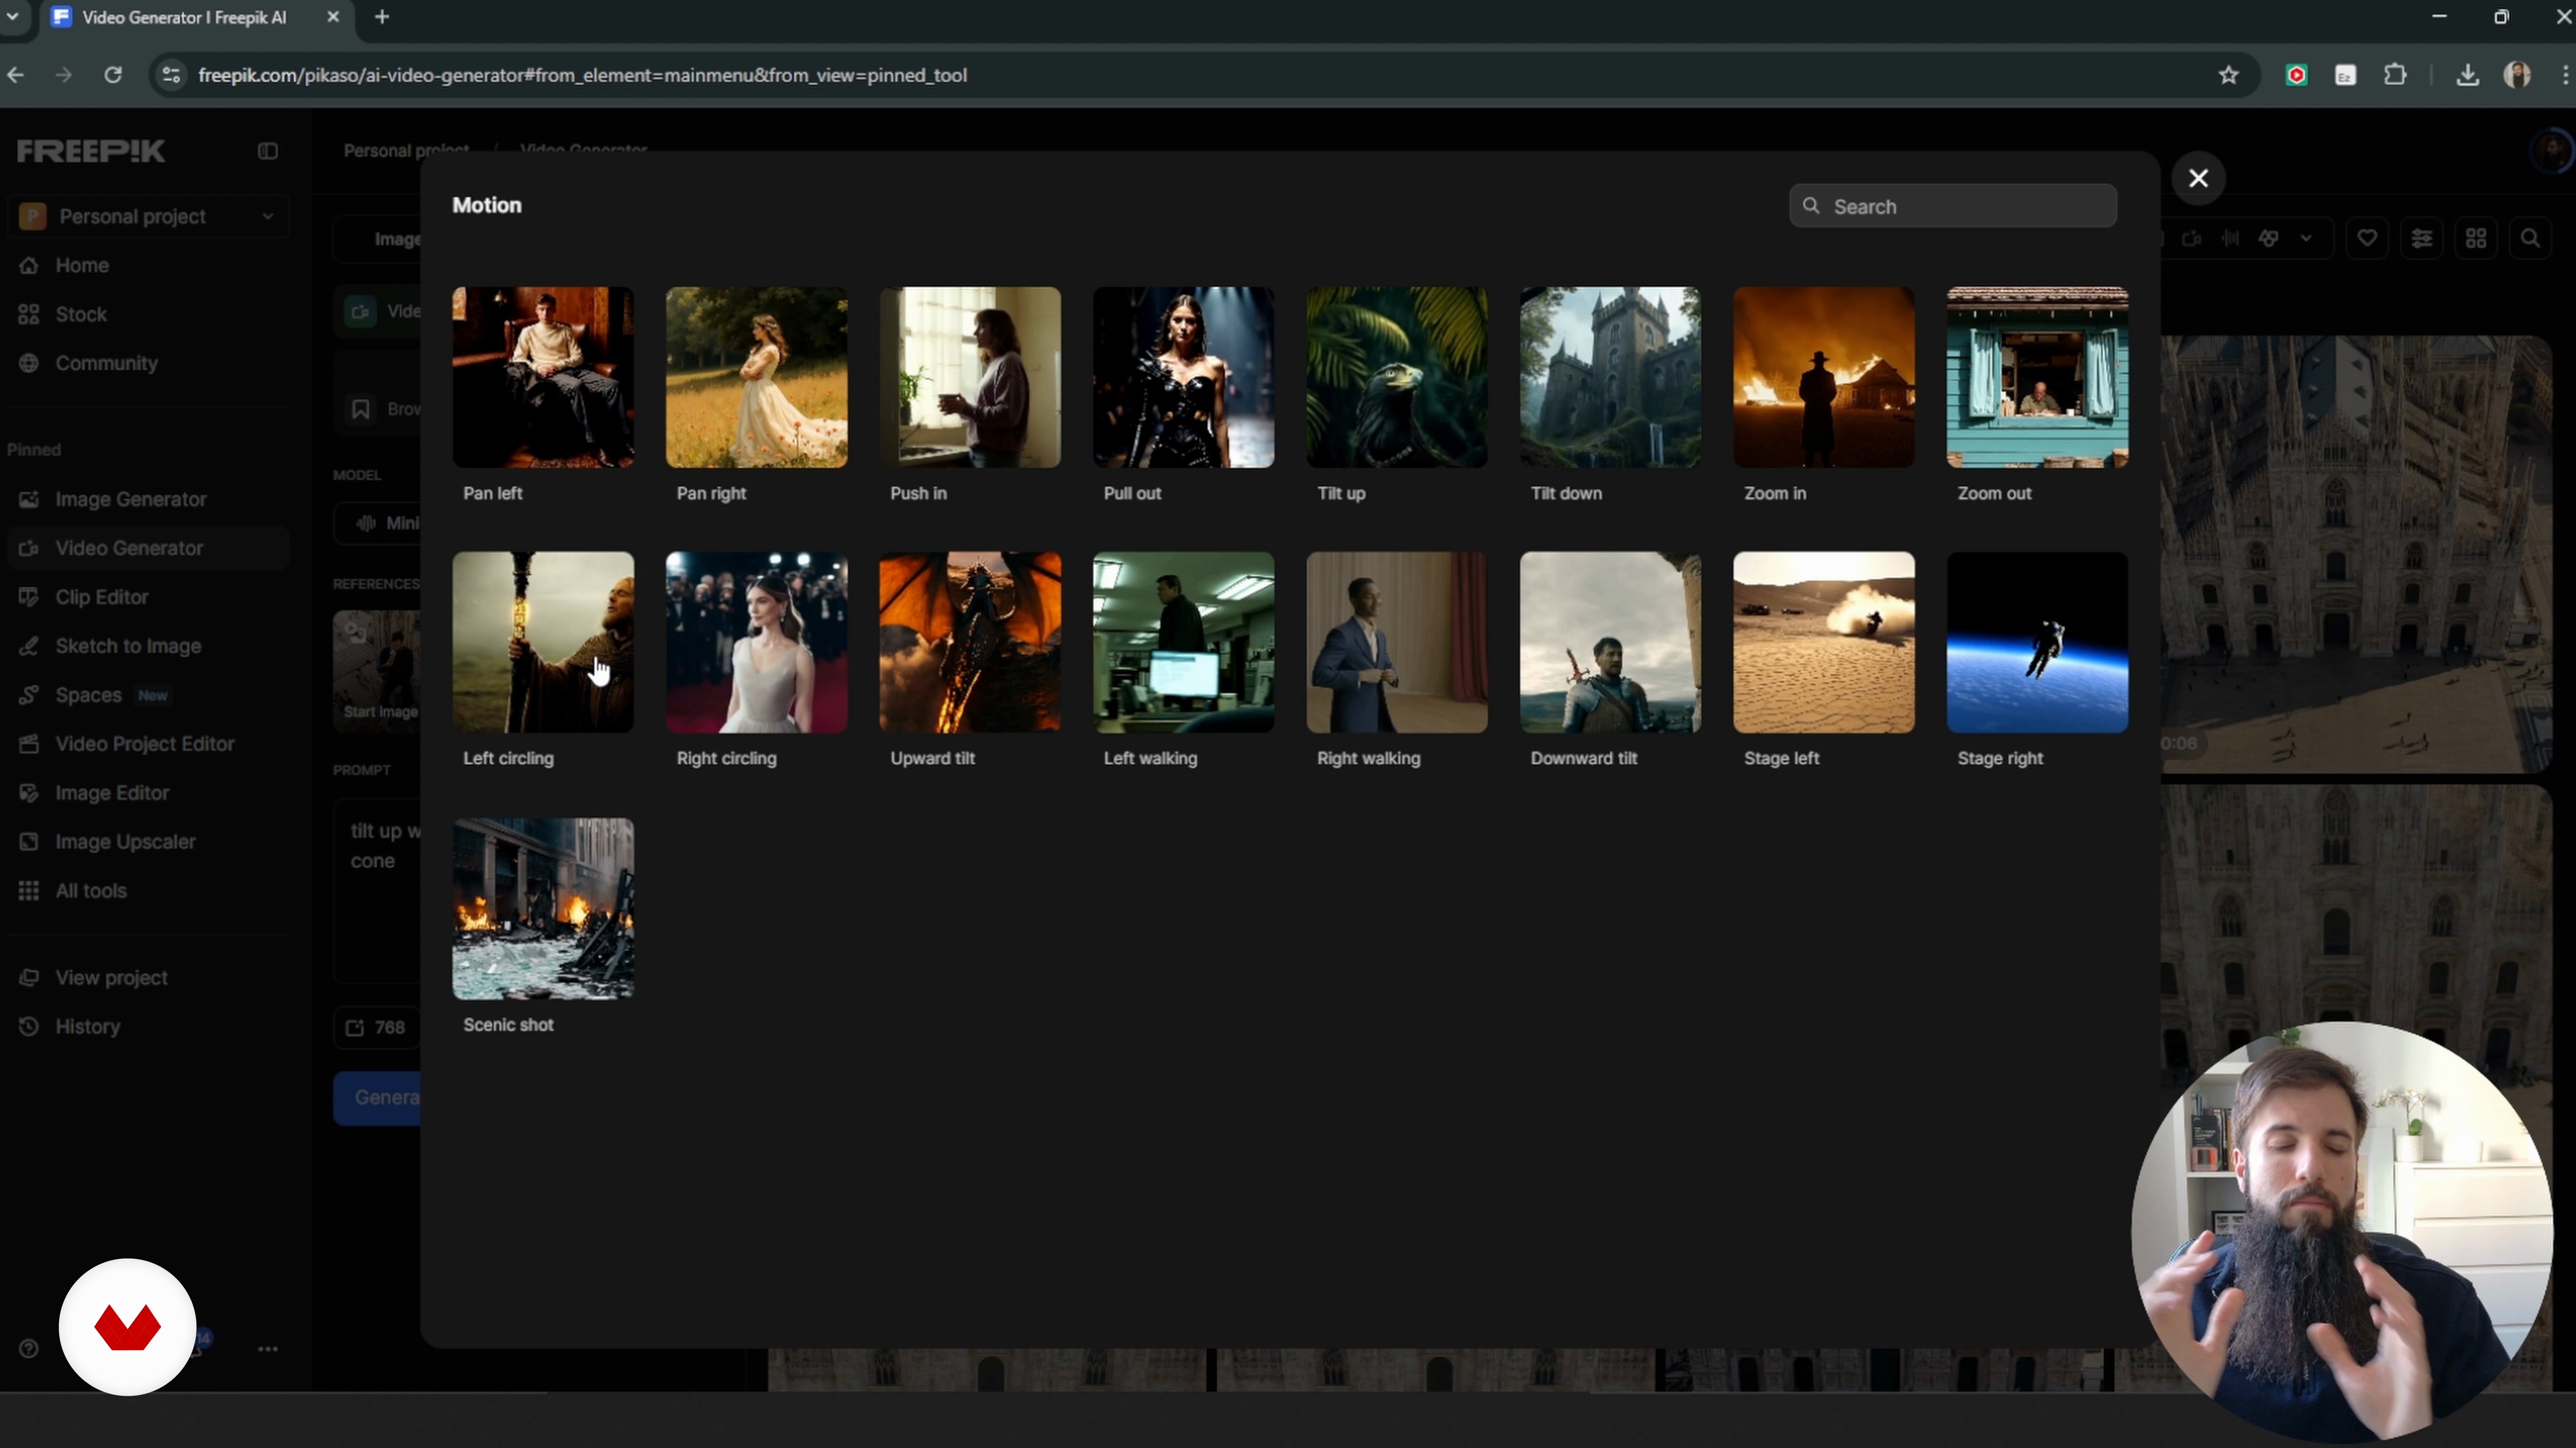Pick the Upward tilt dragon thumbnail

coord(970,643)
